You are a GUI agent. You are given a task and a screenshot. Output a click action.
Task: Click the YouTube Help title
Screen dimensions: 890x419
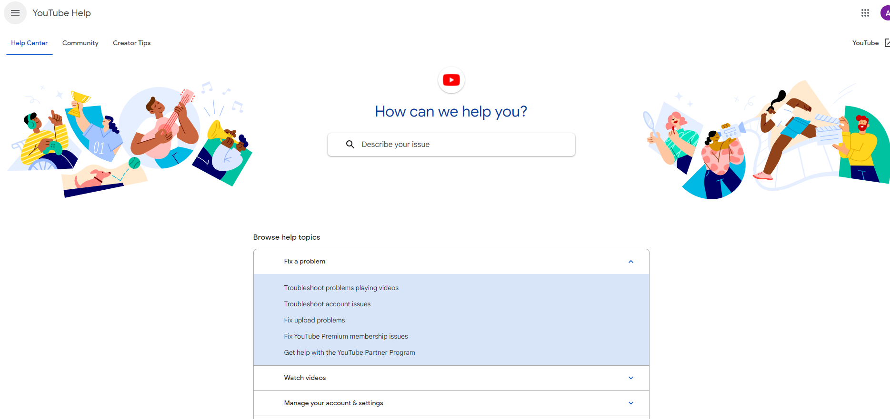point(61,13)
